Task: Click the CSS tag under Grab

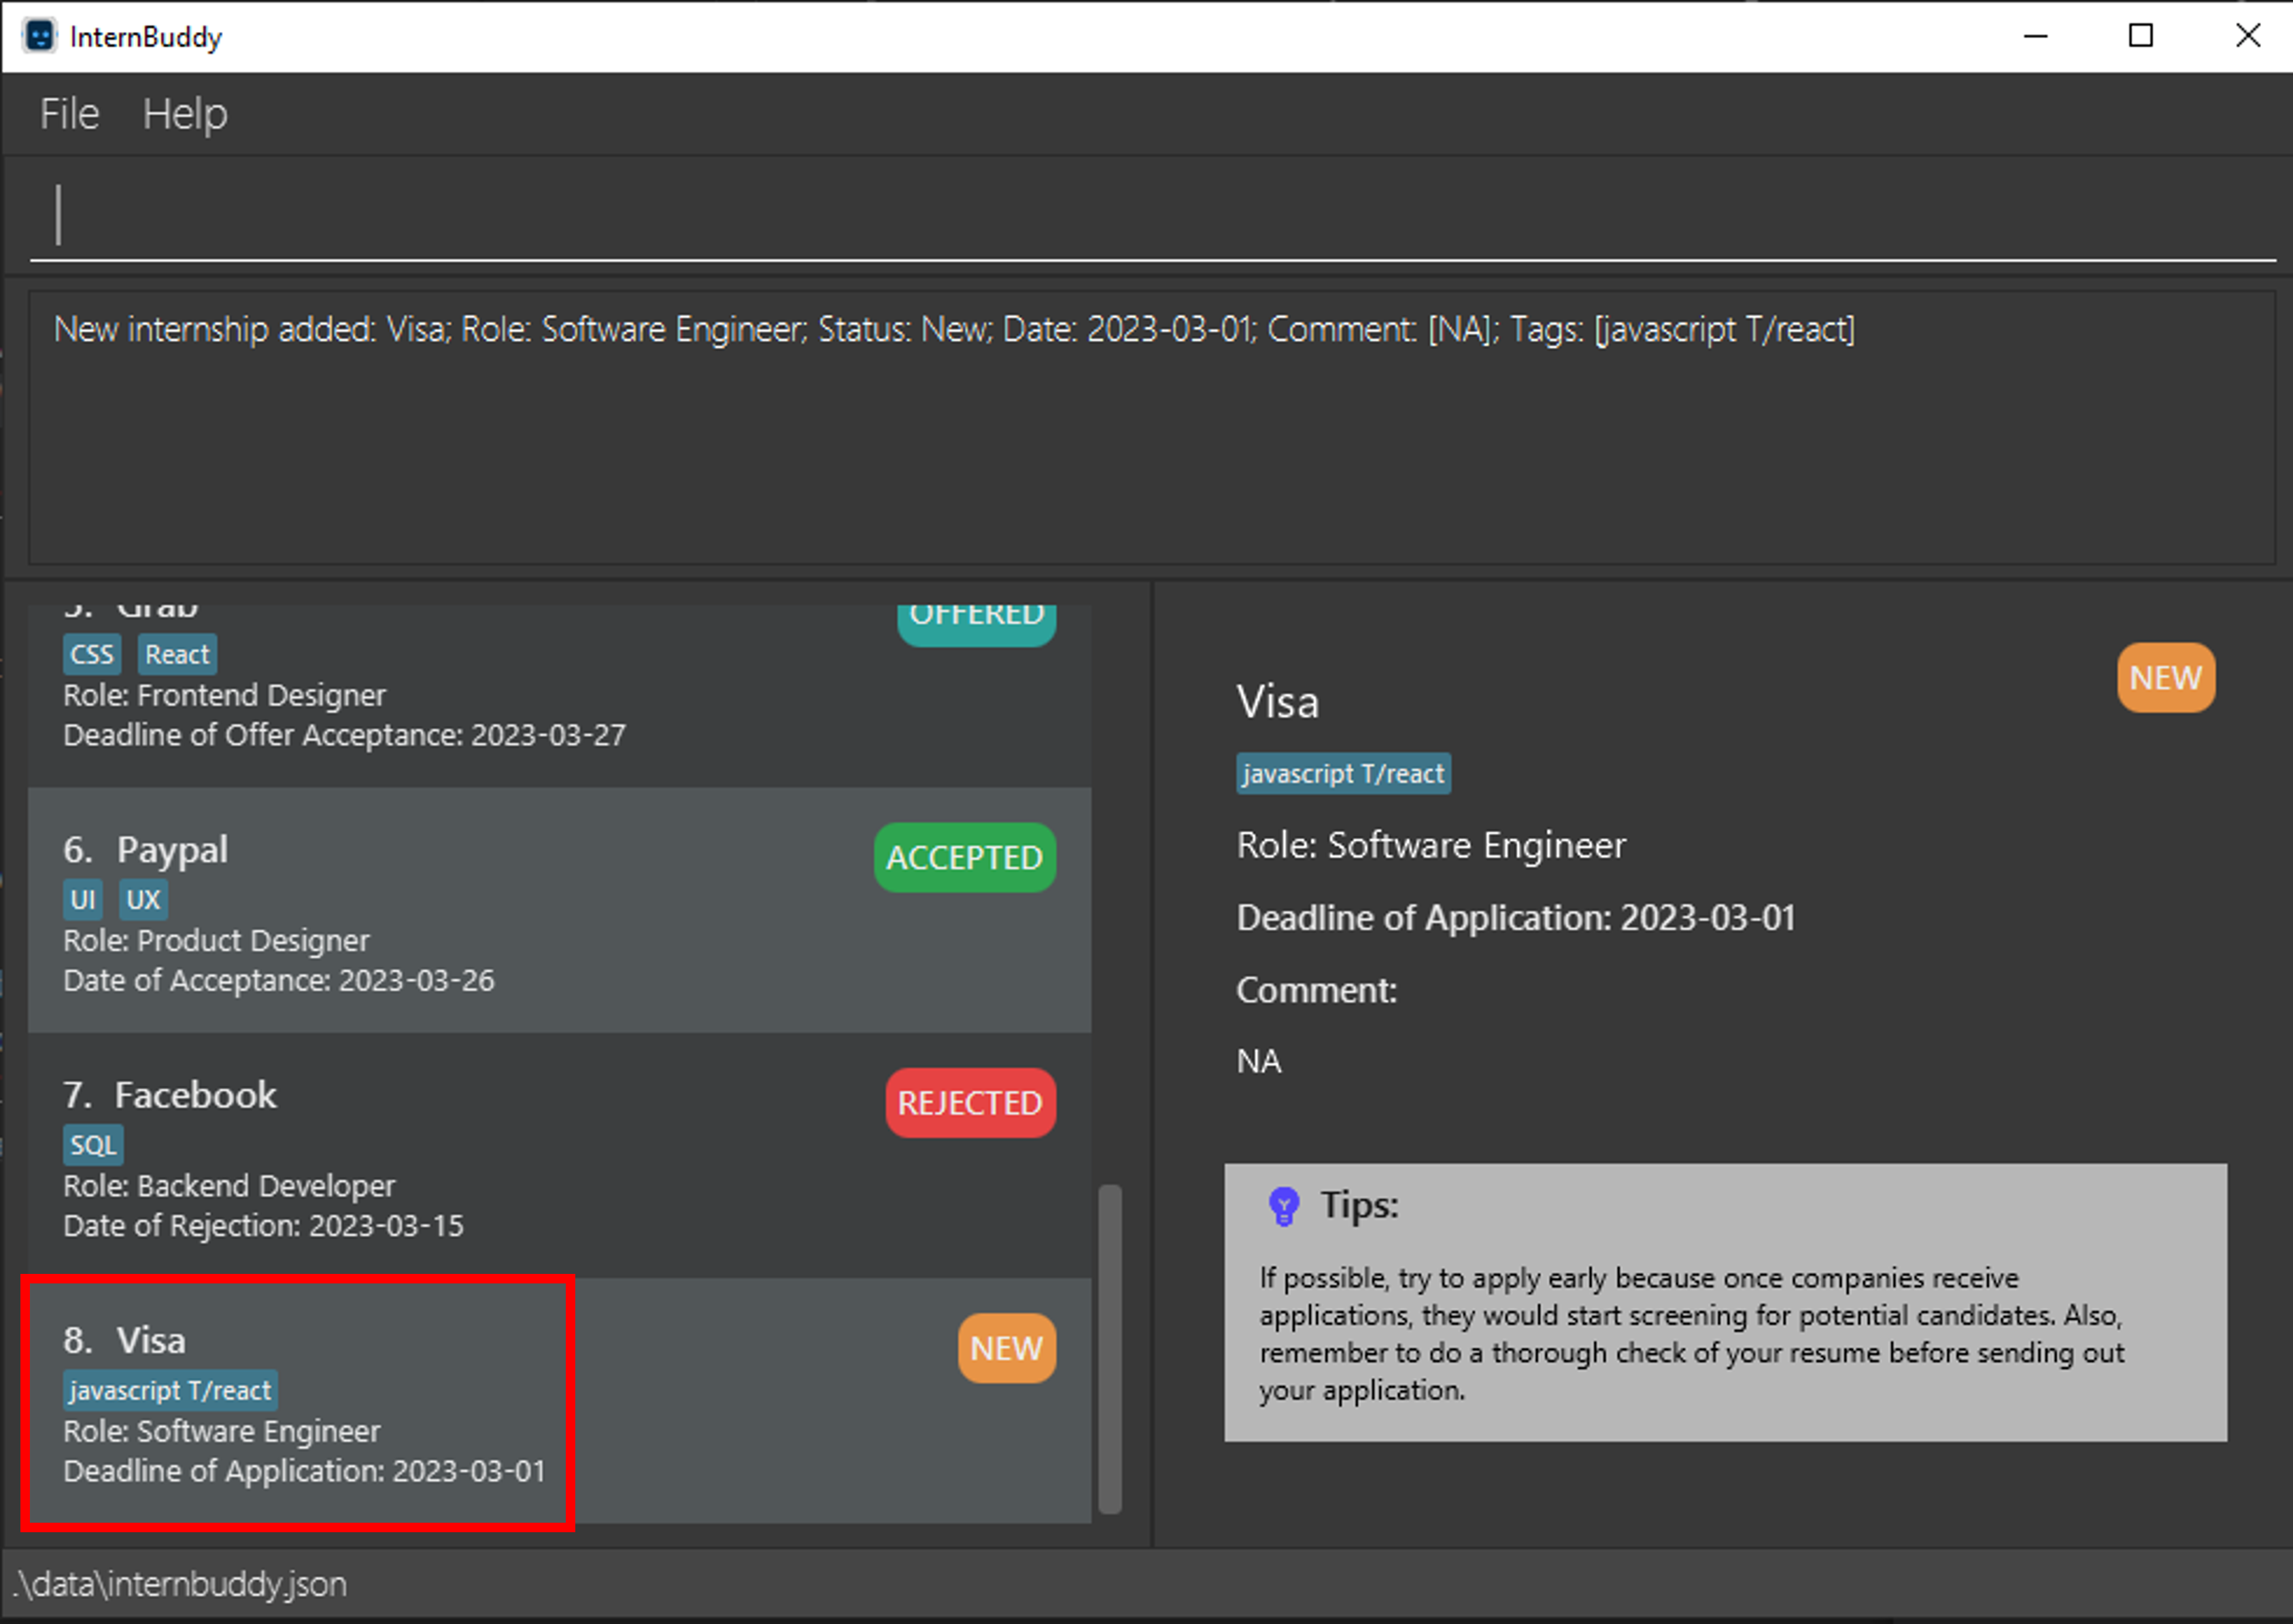Action: [x=92, y=654]
